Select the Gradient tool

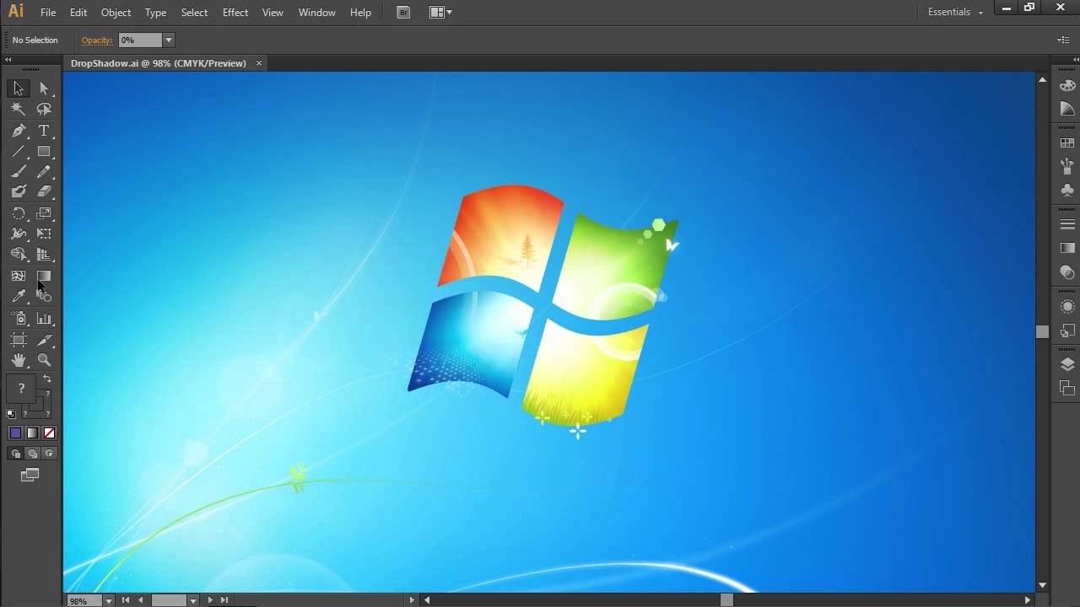tap(44, 276)
